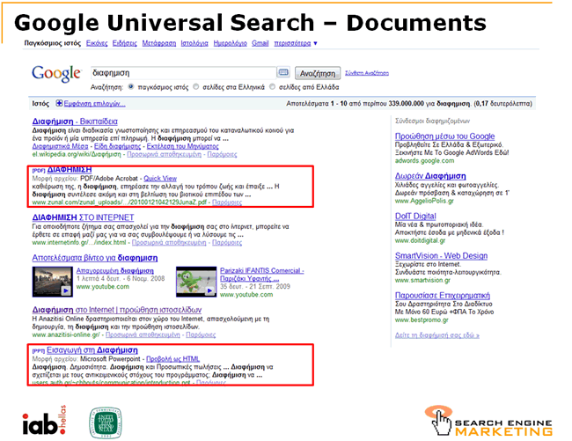This screenshot has width=572, height=441.
Task: Click the Απαγορευμένη διαφήμιση video thumbnail
Action: pos(53,281)
